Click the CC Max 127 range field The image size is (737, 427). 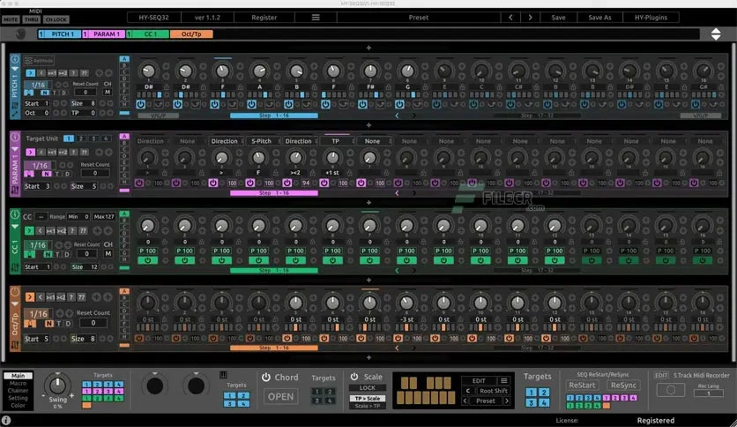[104, 217]
